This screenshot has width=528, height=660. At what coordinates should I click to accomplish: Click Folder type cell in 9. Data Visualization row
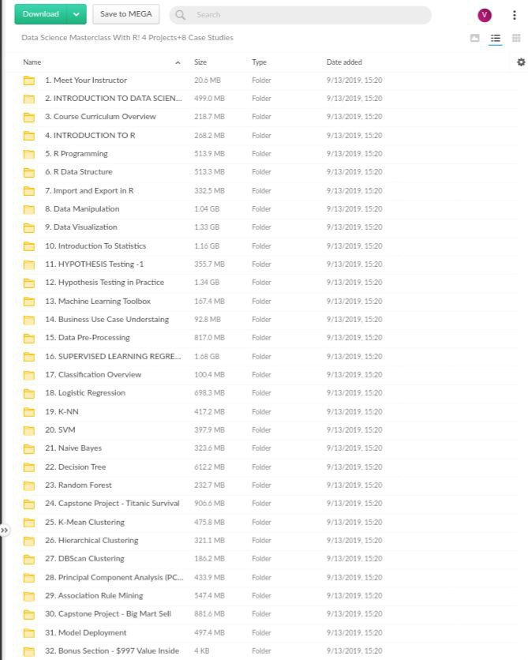261,227
